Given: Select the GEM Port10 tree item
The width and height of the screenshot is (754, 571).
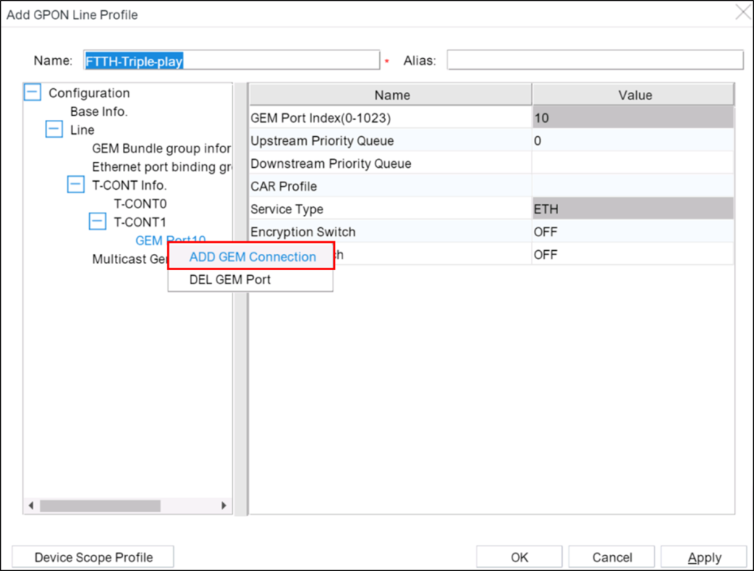Looking at the screenshot, I should point(171,240).
